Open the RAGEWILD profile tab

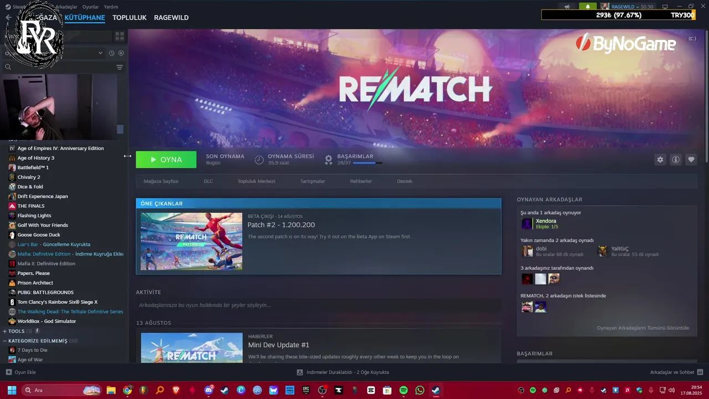(x=171, y=18)
